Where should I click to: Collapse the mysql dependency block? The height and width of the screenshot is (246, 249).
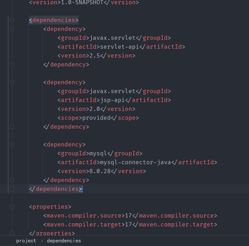coord(12,145)
